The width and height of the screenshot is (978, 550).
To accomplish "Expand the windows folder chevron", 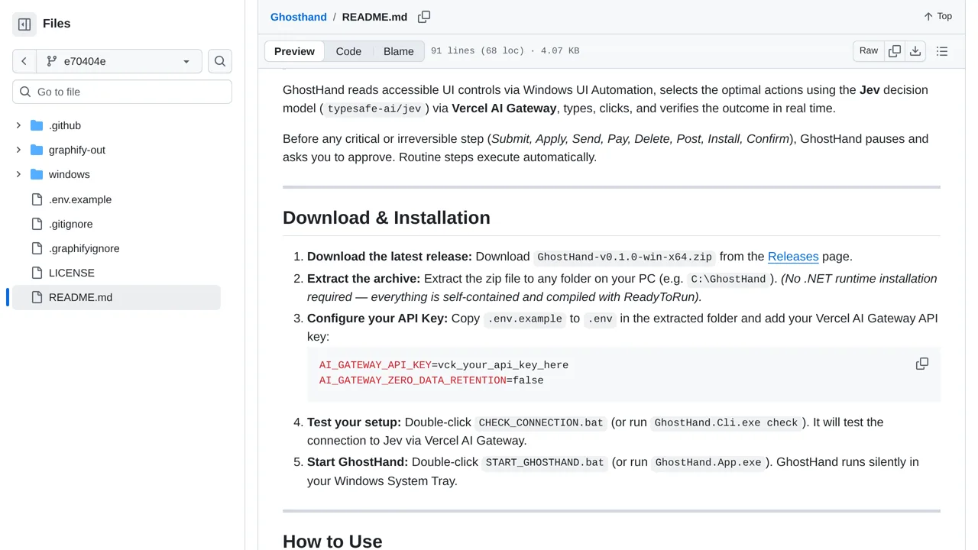I will coord(18,174).
